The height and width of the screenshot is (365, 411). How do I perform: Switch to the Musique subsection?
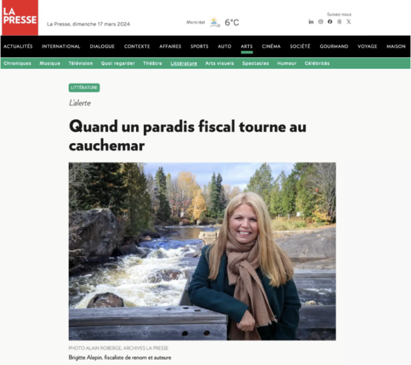click(x=50, y=63)
